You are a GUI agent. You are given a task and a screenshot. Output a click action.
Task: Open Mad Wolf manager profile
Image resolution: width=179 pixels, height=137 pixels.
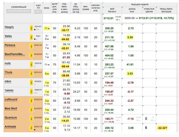tap(11, 109)
